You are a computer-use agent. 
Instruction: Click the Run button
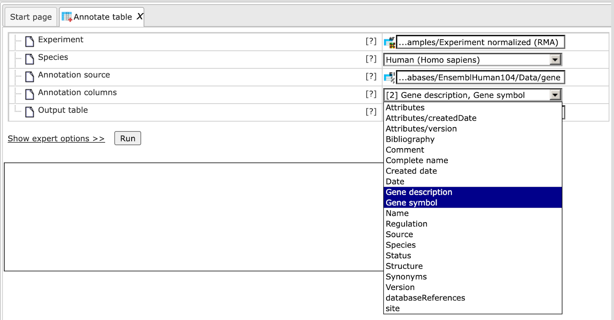pyautogui.click(x=128, y=138)
